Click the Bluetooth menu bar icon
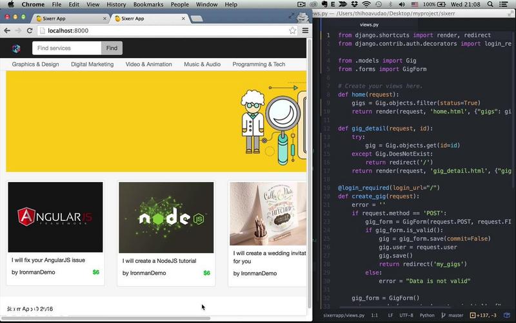The image size is (516, 323). click(x=391, y=5)
